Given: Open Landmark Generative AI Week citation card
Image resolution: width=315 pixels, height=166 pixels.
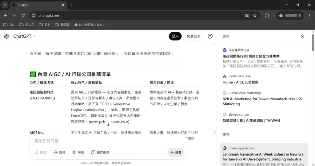Looking at the screenshot, I should click(x=264, y=155).
